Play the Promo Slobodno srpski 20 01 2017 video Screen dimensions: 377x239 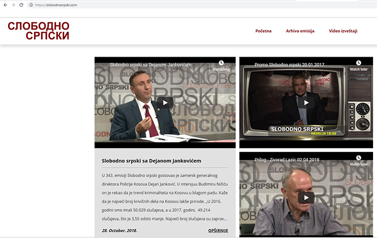(x=306, y=103)
